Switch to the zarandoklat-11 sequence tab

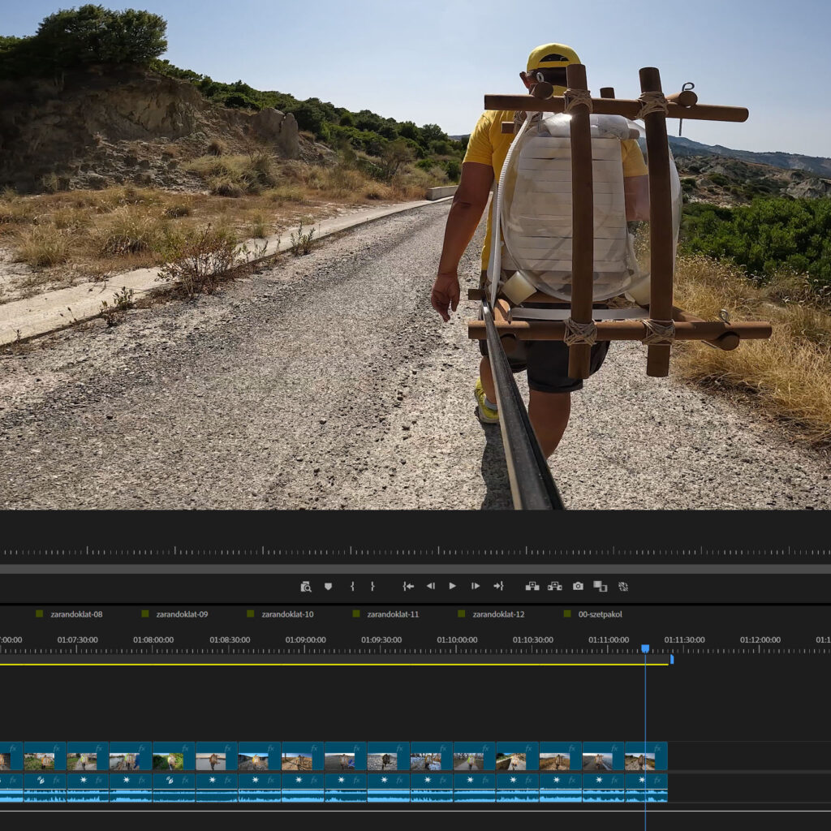click(393, 614)
